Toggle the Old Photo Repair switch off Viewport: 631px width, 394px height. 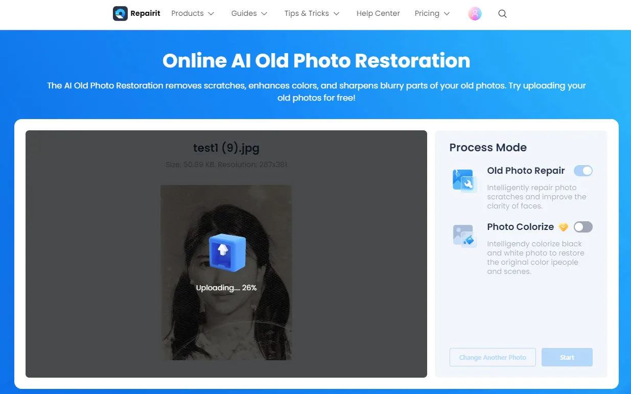[x=583, y=171]
